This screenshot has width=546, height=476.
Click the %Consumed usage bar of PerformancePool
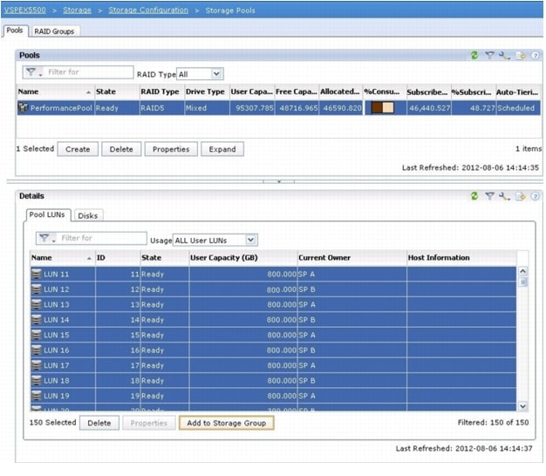click(x=382, y=108)
